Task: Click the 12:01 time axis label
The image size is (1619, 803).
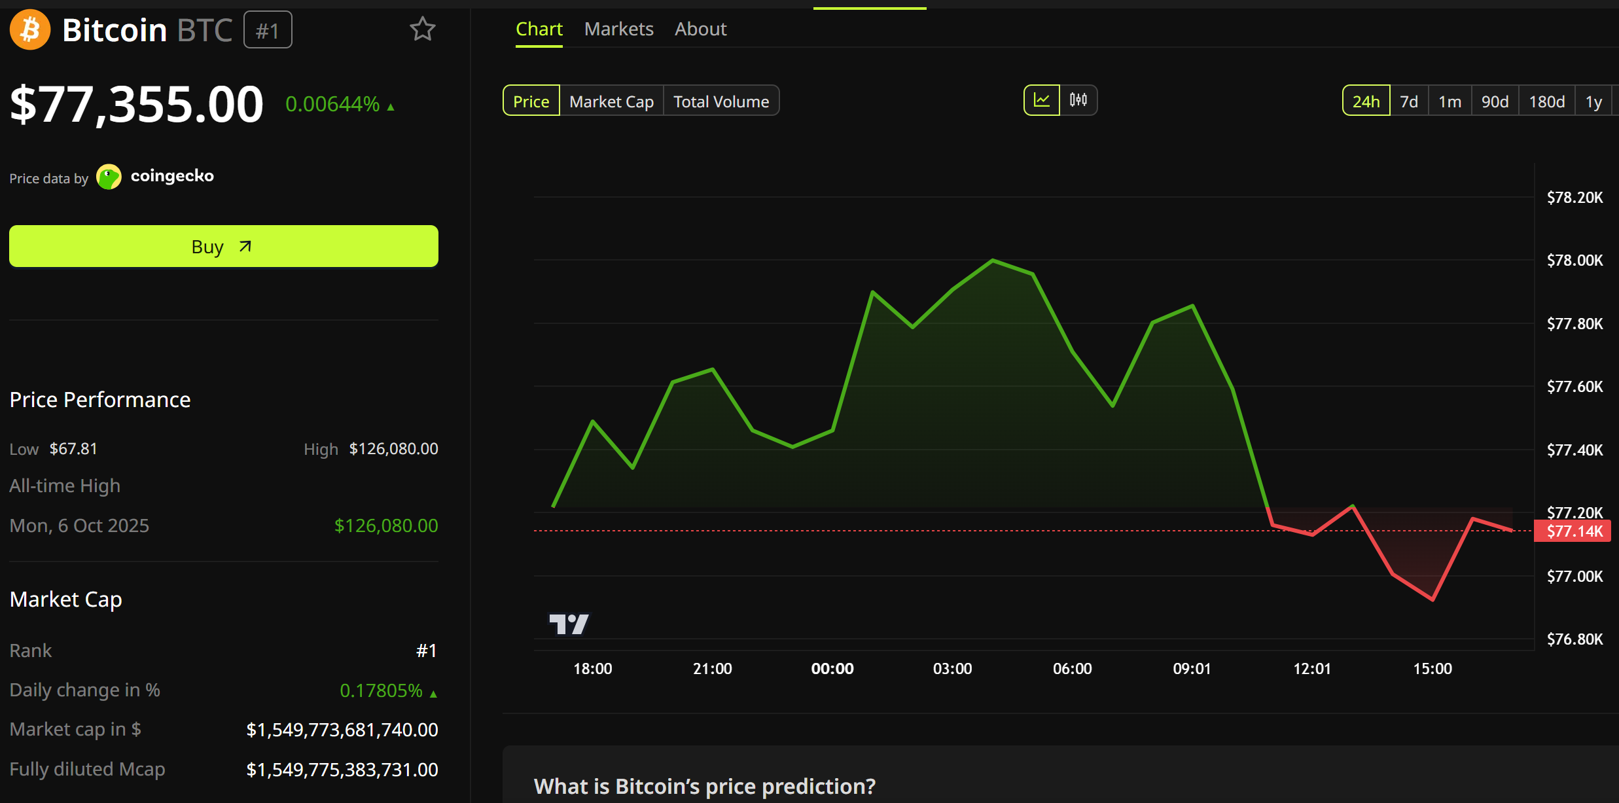Action: coord(1312,669)
